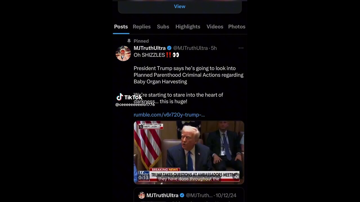Open the Subs tab

(163, 27)
